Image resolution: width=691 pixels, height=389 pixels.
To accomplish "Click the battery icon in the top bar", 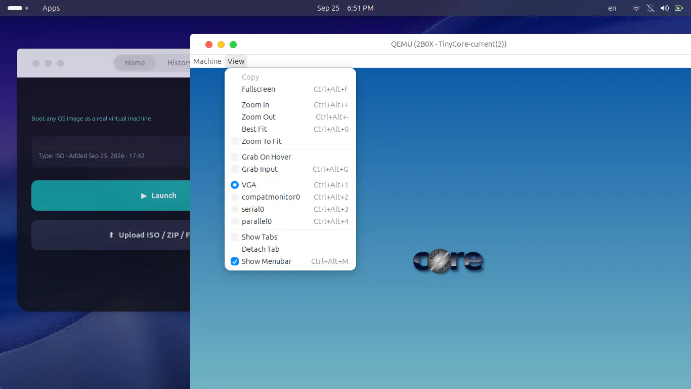I will pos(679,8).
